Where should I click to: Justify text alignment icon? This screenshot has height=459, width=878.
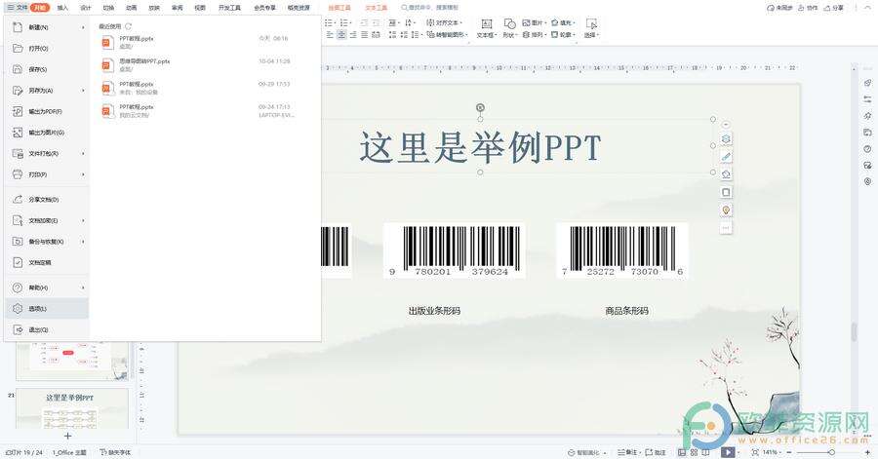[x=365, y=35]
